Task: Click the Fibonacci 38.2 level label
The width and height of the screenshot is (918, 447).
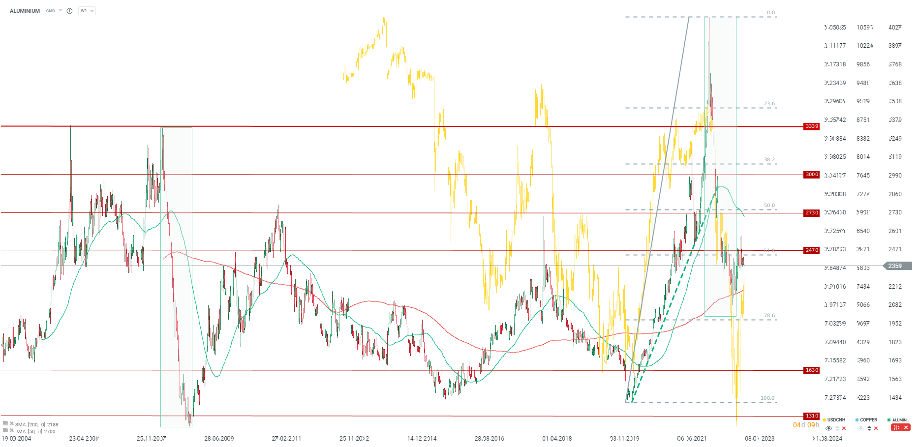Action: pyautogui.click(x=769, y=160)
